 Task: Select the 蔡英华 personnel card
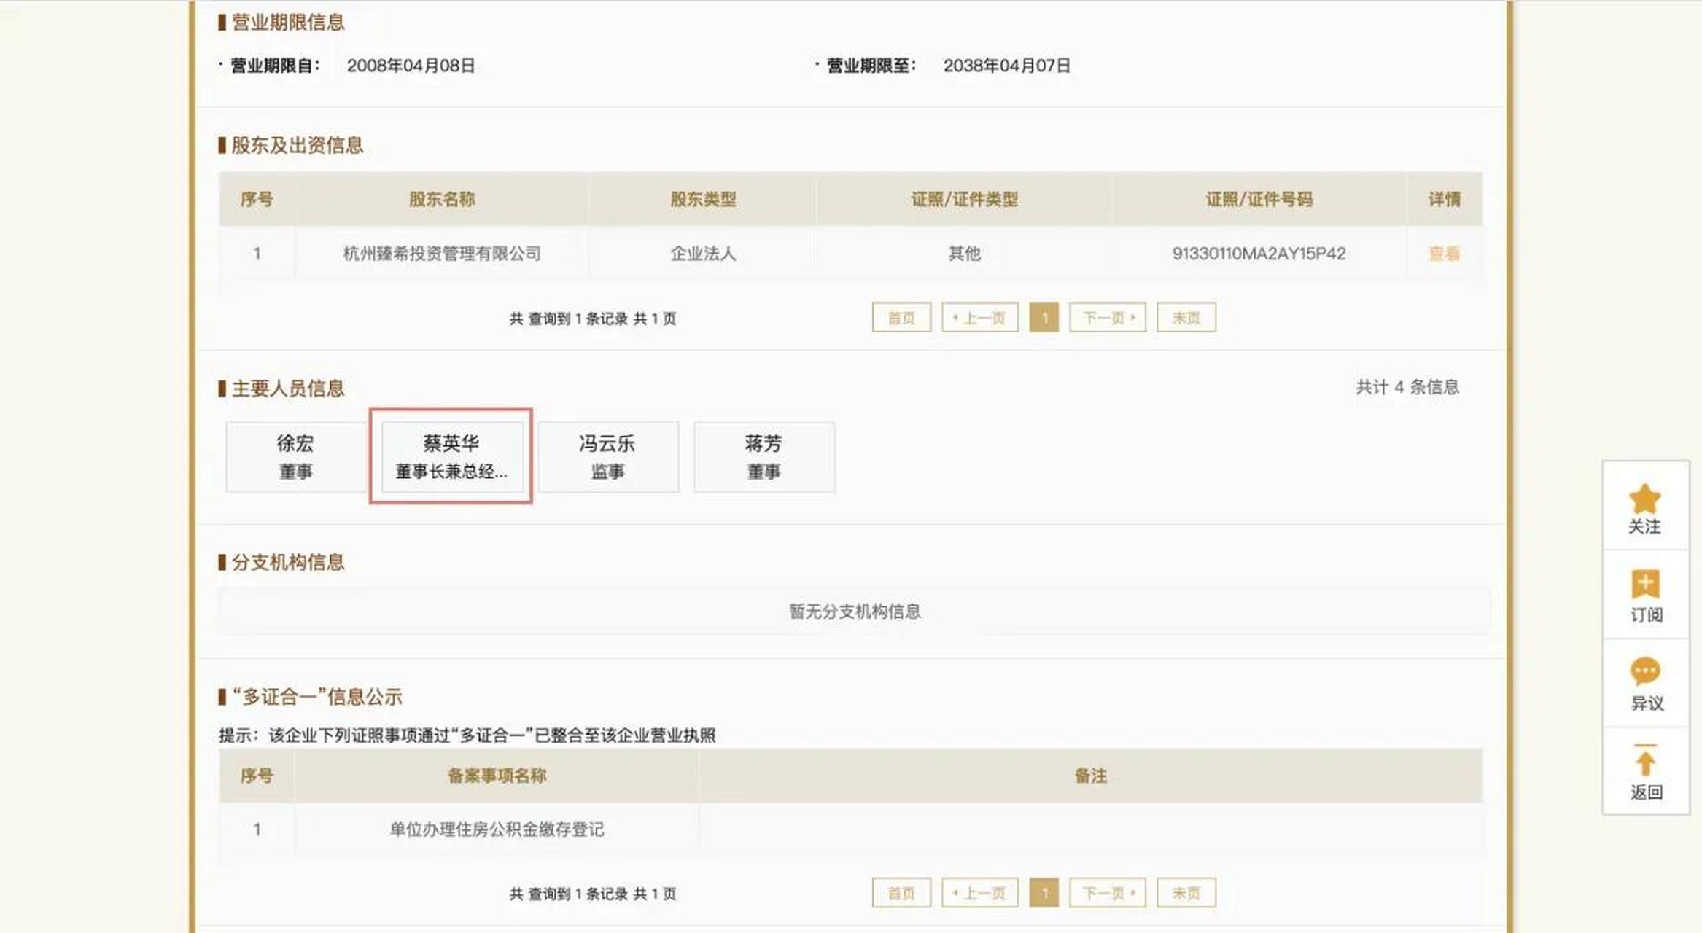click(x=451, y=456)
